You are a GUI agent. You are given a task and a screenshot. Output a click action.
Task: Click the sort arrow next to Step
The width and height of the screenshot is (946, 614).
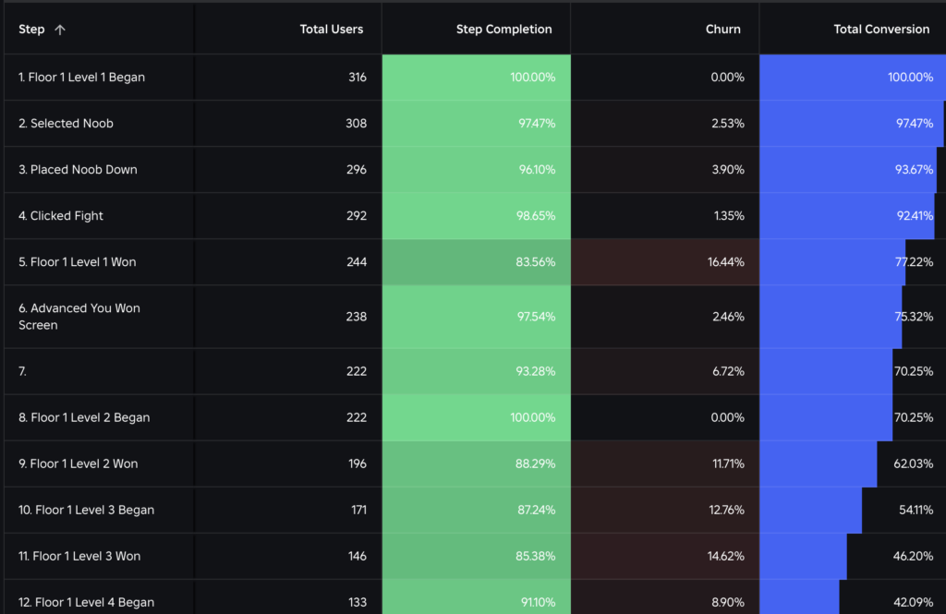[x=60, y=30]
